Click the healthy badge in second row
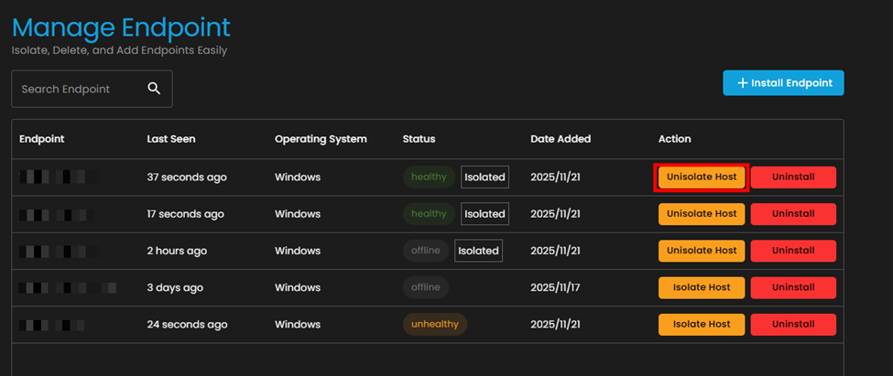 pyautogui.click(x=429, y=214)
